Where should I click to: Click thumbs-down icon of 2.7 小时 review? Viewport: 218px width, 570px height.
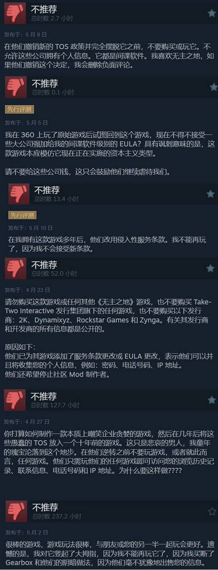click(15, 13)
